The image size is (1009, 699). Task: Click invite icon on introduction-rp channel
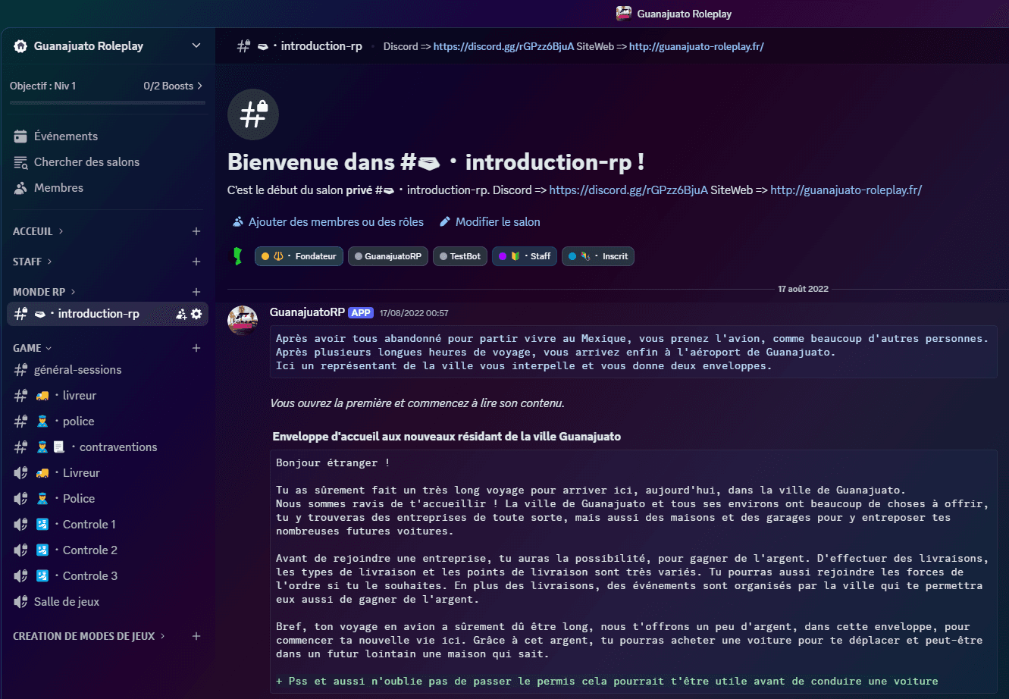coord(181,314)
